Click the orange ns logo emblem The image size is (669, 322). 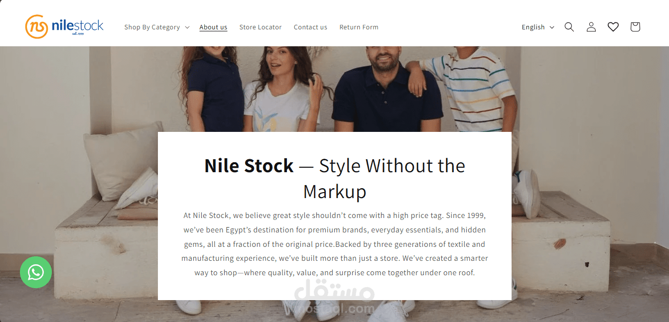pyautogui.click(x=37, y=26)
